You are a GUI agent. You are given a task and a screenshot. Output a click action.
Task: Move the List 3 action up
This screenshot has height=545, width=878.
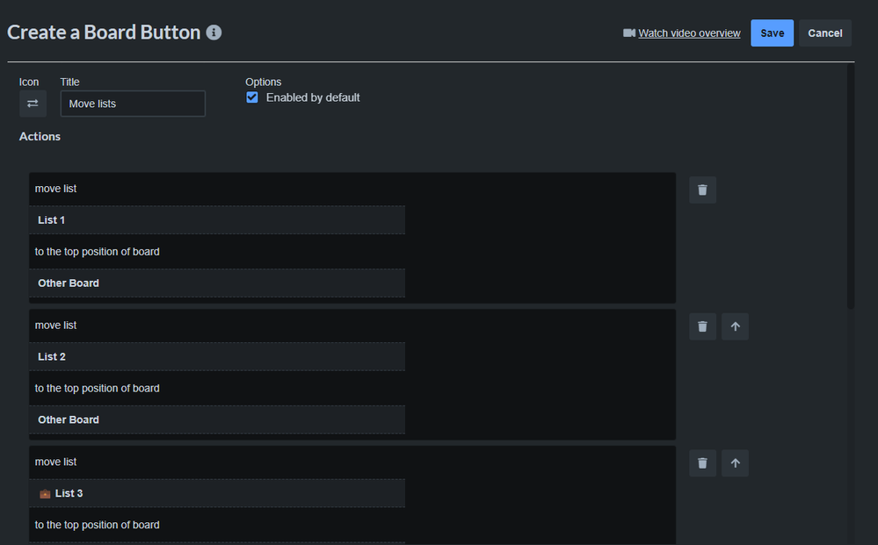point(735,463)
